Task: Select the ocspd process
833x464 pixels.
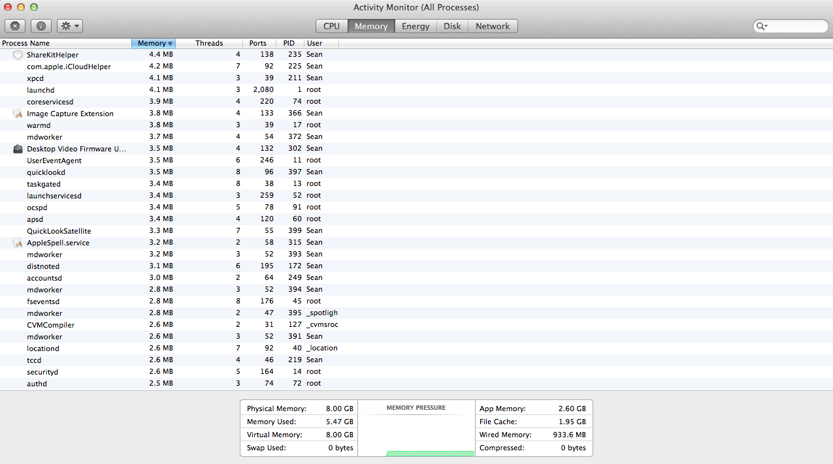Action: (416, 208)
